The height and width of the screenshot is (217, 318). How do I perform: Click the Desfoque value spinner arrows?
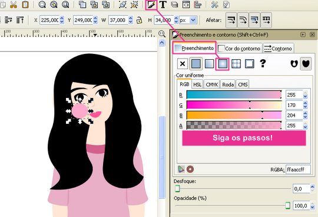[312, 189]
